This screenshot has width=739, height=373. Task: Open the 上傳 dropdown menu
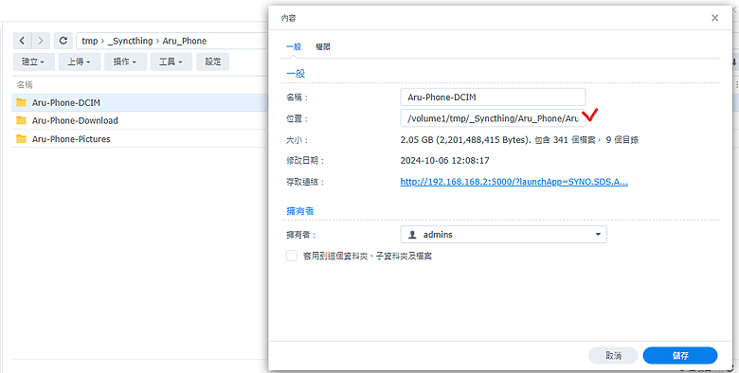(80, 62)
